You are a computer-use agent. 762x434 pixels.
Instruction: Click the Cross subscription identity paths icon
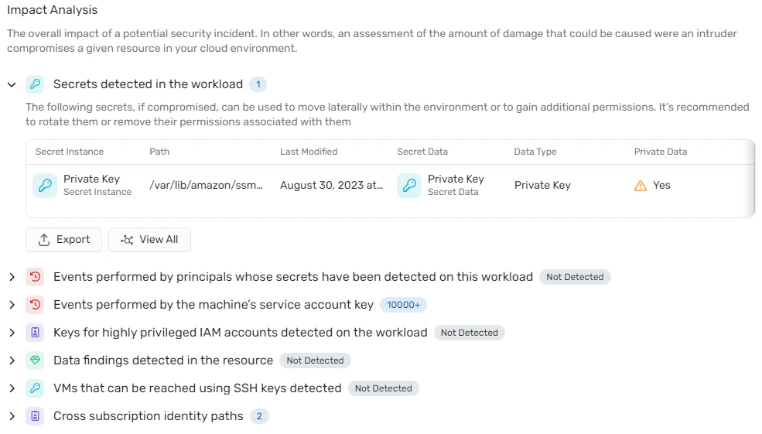tap(35, 416)
